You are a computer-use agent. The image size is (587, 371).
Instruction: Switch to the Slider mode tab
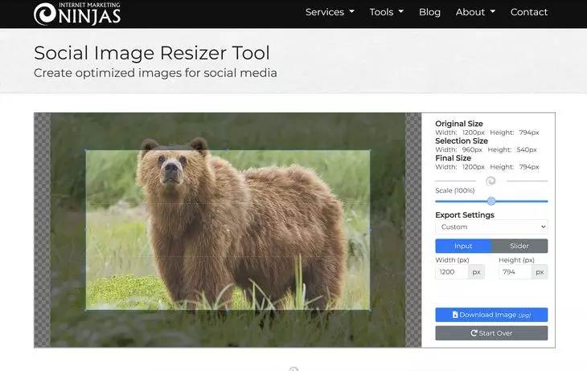pyautogui.click(x=519, y=246)
